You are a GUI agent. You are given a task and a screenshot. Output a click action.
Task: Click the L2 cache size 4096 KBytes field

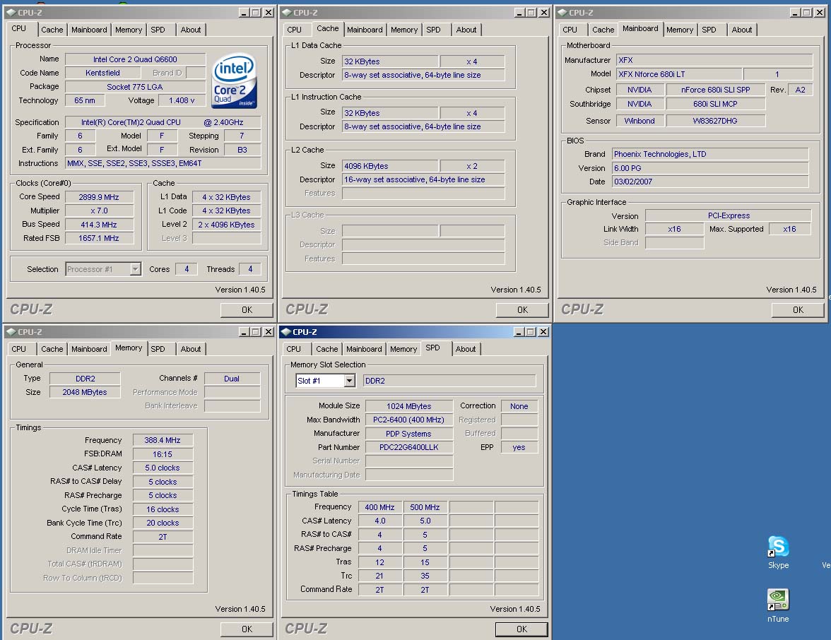click(x=390, y=166)
